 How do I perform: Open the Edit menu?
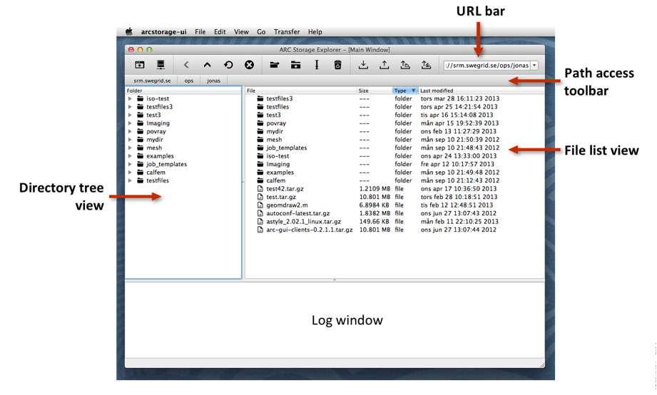pyautogui.click(x=220, y=32)
